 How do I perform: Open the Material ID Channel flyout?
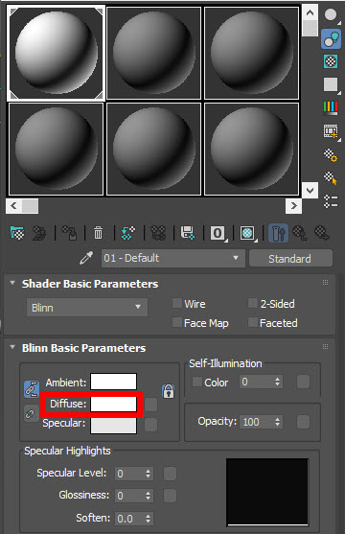[x=218, y=233]
